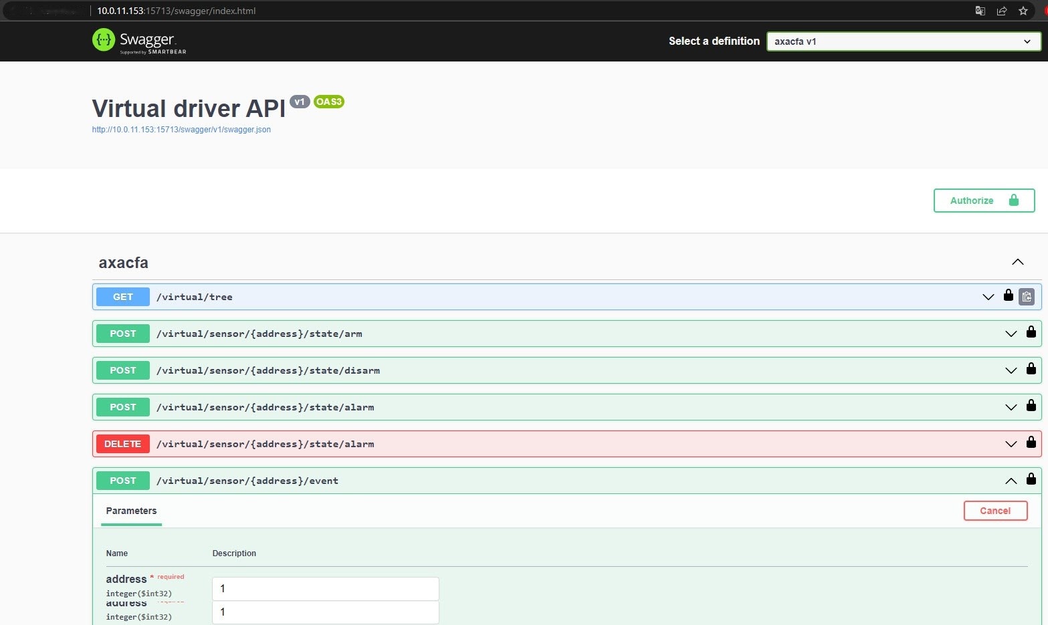
Task: Open the swagger.json link
Action: pos(181,130)
